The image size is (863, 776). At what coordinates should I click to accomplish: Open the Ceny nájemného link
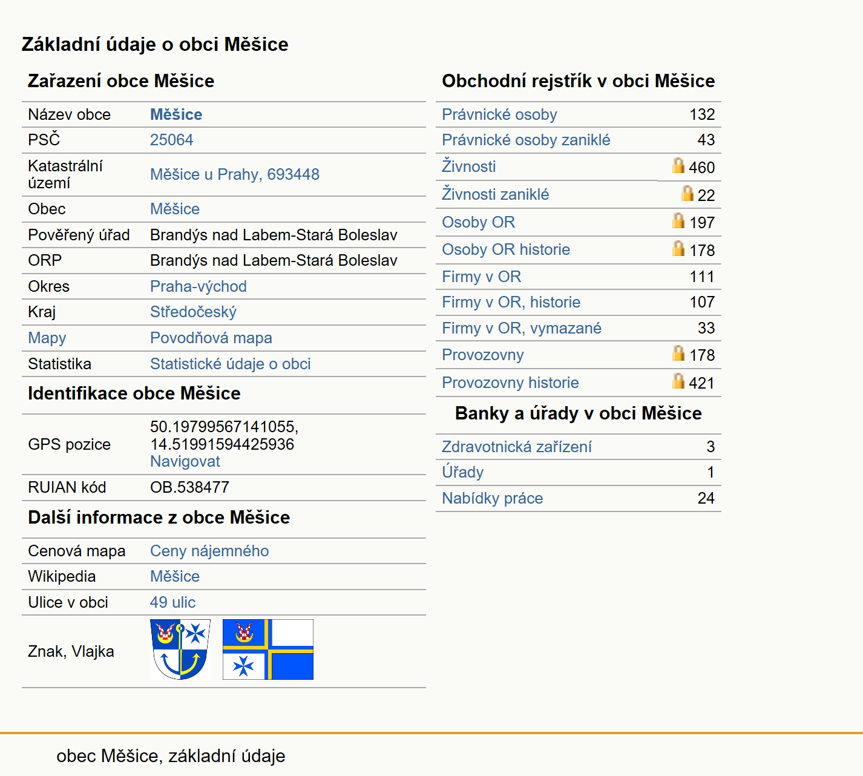(x=209, y=551)
